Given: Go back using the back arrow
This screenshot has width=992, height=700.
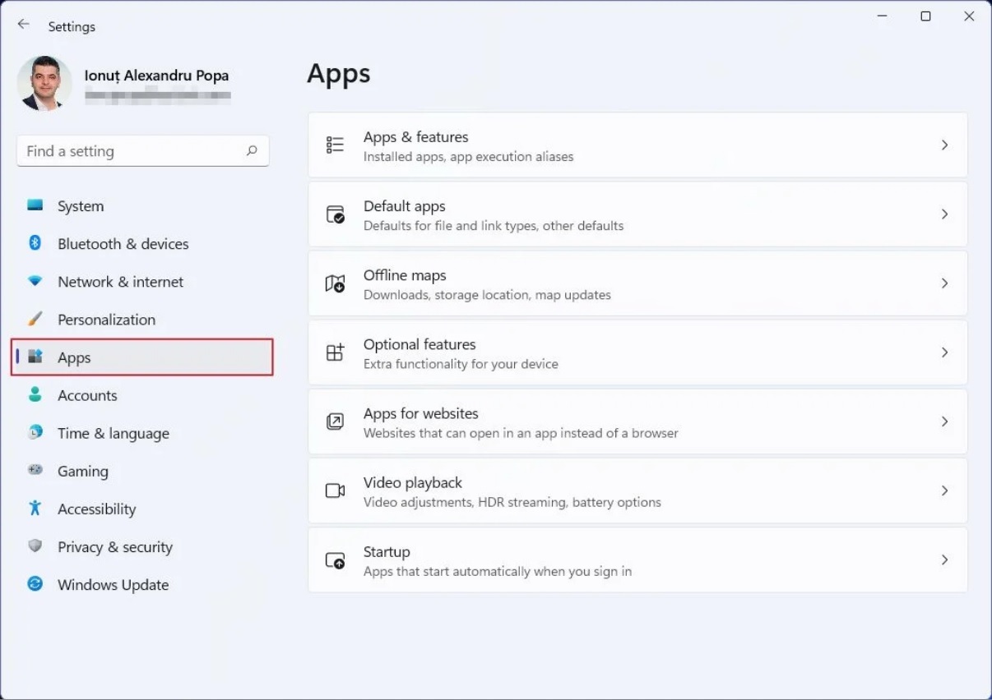Looking at the screenshot, I should pos(23,25).
